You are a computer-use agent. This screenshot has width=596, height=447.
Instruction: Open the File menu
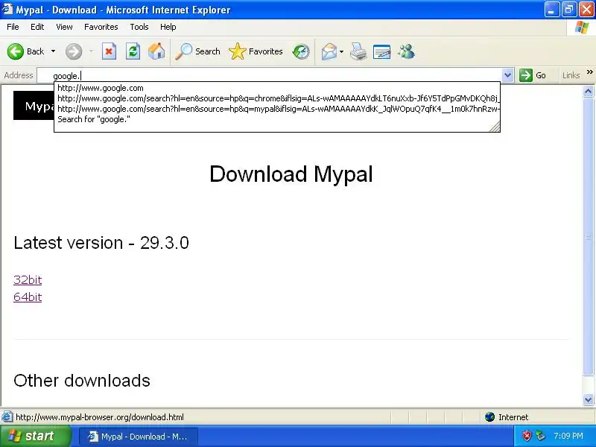point(13,27)
